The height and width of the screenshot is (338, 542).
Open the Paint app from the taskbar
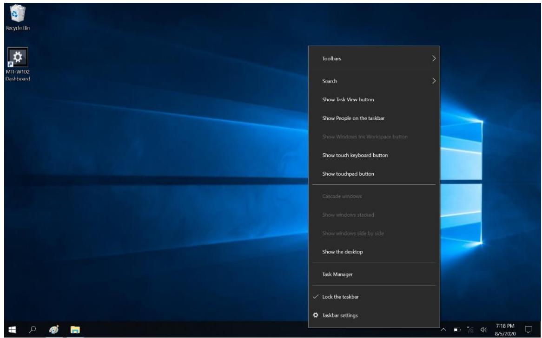click(53, 329)
